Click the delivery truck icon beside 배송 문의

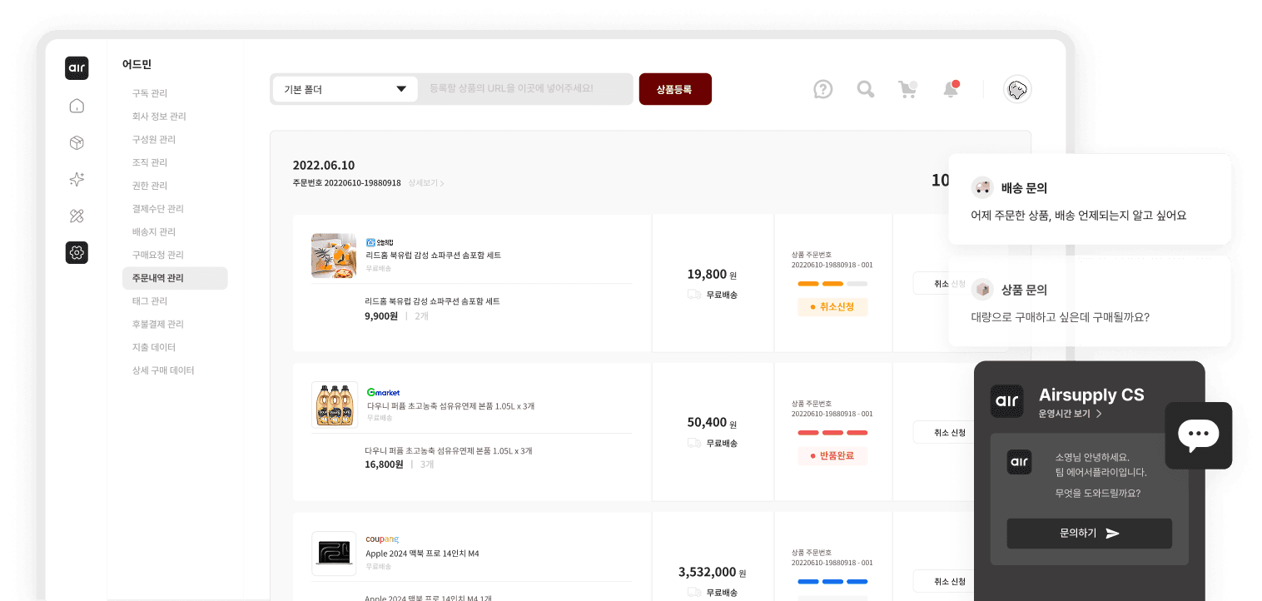[982, 187]
